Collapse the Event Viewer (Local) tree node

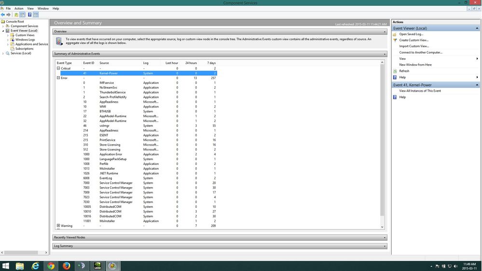click(x=3, y=31)
